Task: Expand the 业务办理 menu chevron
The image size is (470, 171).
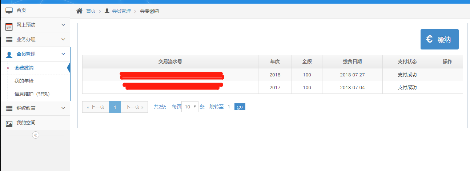Action: [63, 39]
